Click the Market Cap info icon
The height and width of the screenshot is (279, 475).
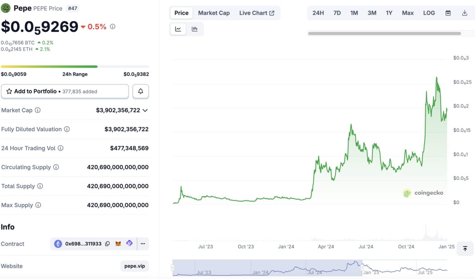coord(38,110)
